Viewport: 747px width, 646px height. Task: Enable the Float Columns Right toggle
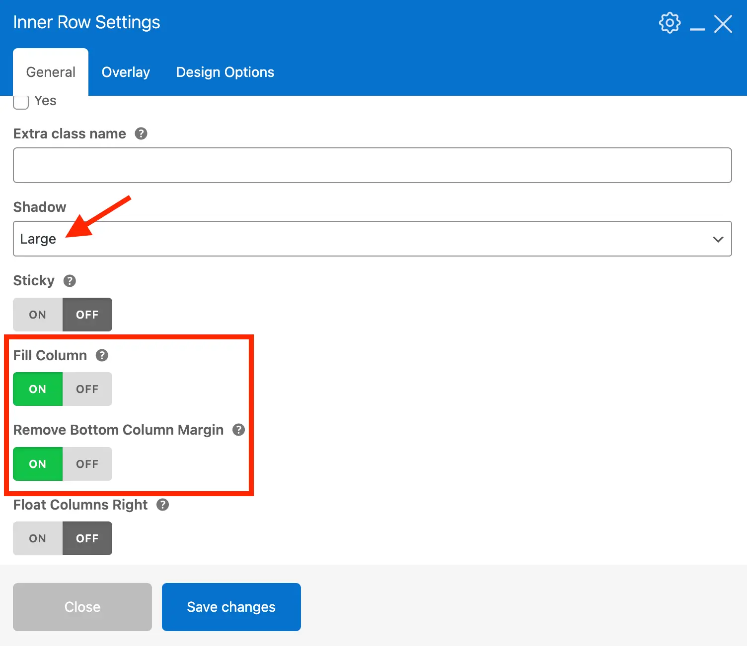tap(37, 538)
